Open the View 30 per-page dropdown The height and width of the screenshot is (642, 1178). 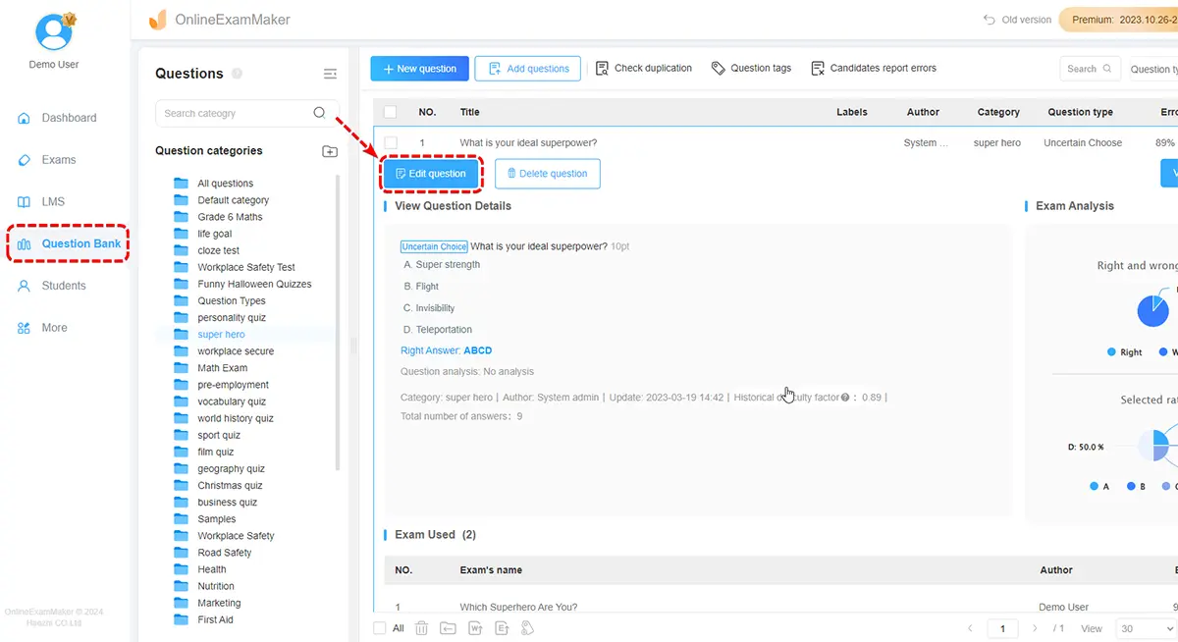coord(1146,628)
